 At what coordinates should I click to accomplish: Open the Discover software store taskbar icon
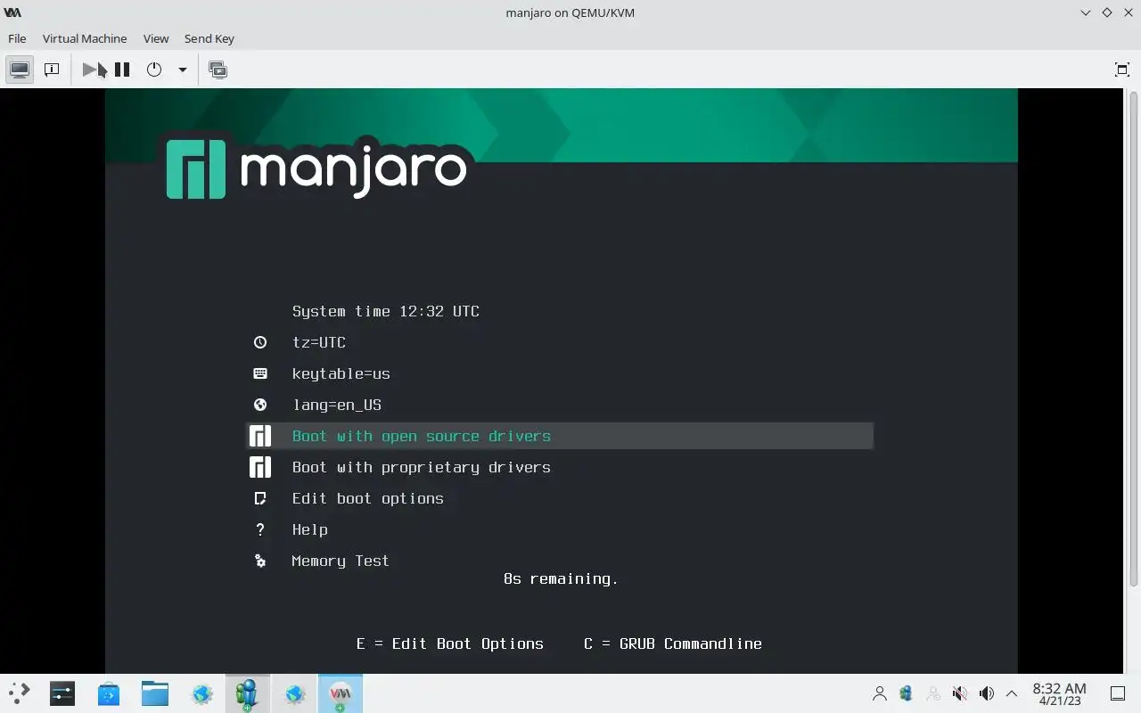pyautogui.click(x=109, y=693)
